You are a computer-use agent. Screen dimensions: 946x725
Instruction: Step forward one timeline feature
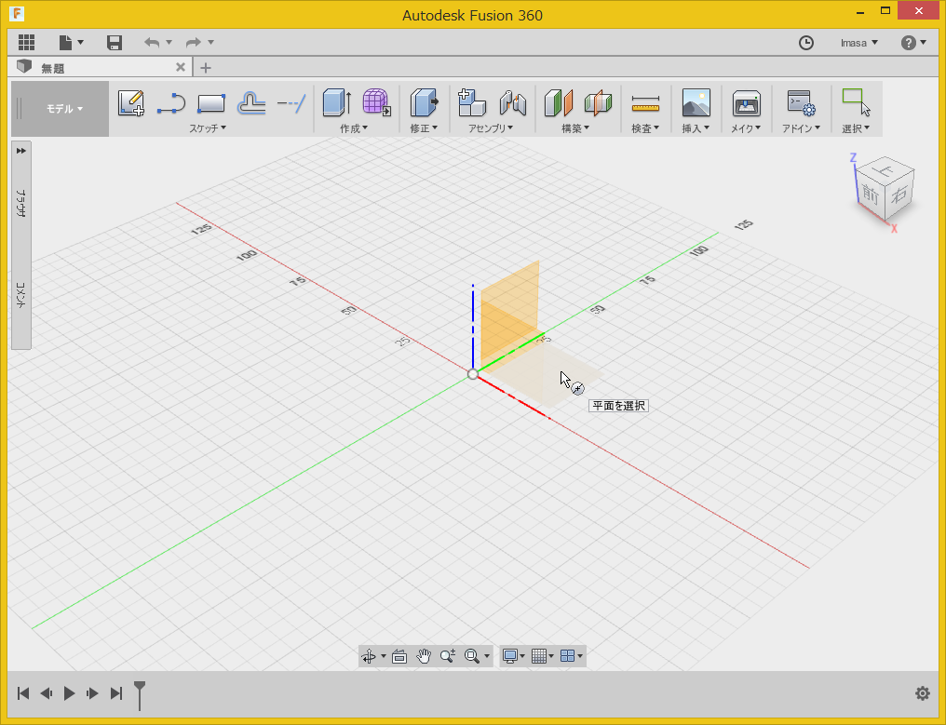coord(92,693)
